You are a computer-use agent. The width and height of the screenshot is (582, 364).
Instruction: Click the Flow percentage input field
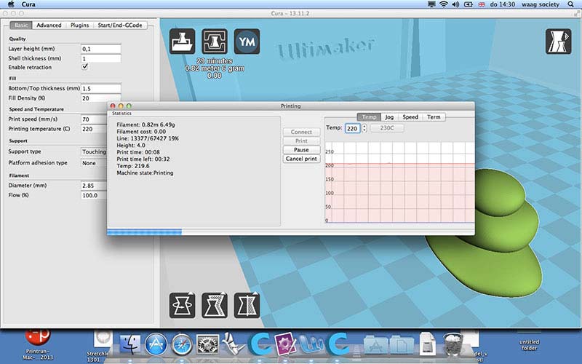click(95, 195)
